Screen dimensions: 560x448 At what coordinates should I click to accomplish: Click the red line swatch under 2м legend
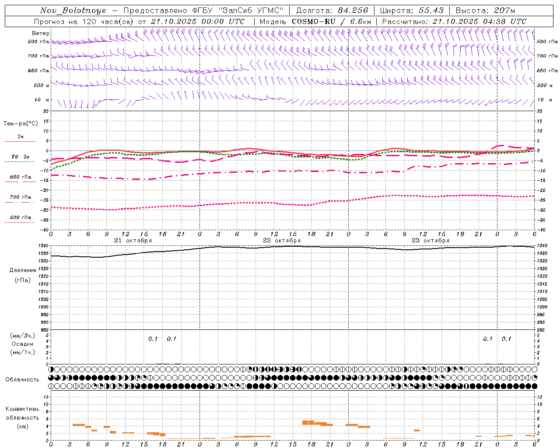coord(20,141)
